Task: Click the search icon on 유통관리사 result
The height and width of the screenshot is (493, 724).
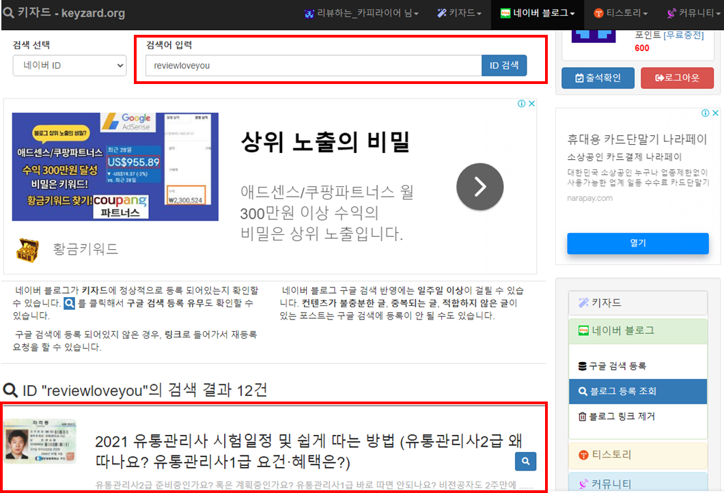Action: [x=525, y=461]
